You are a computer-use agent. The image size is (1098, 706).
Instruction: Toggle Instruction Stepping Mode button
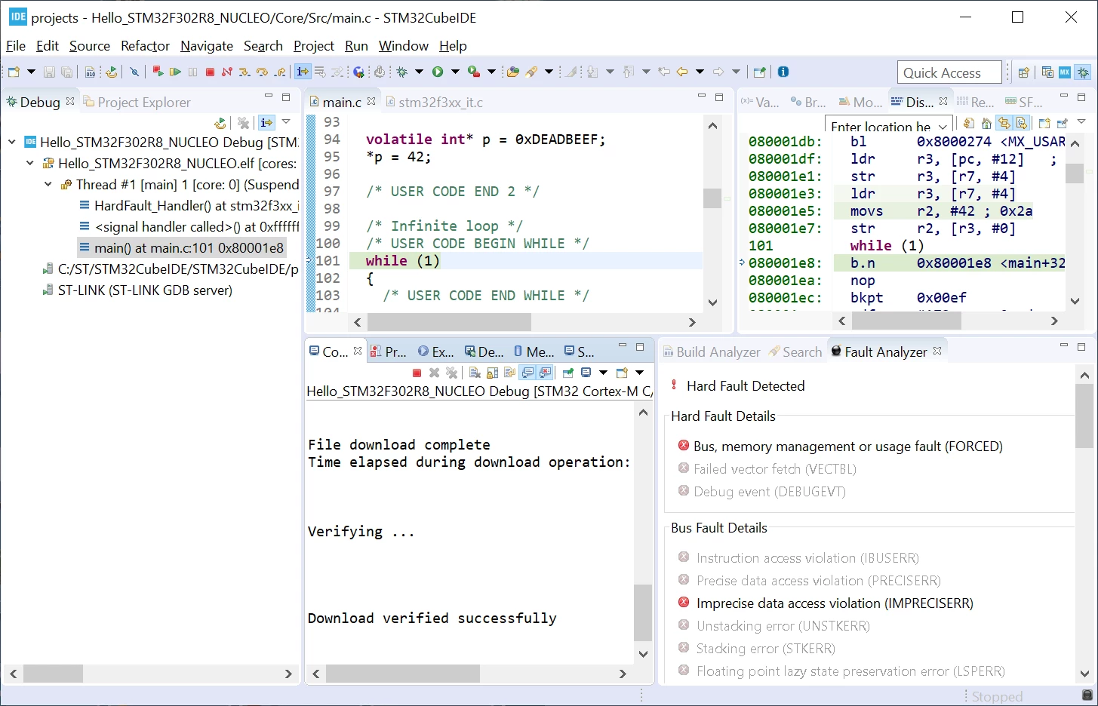[x=303, y=72]
